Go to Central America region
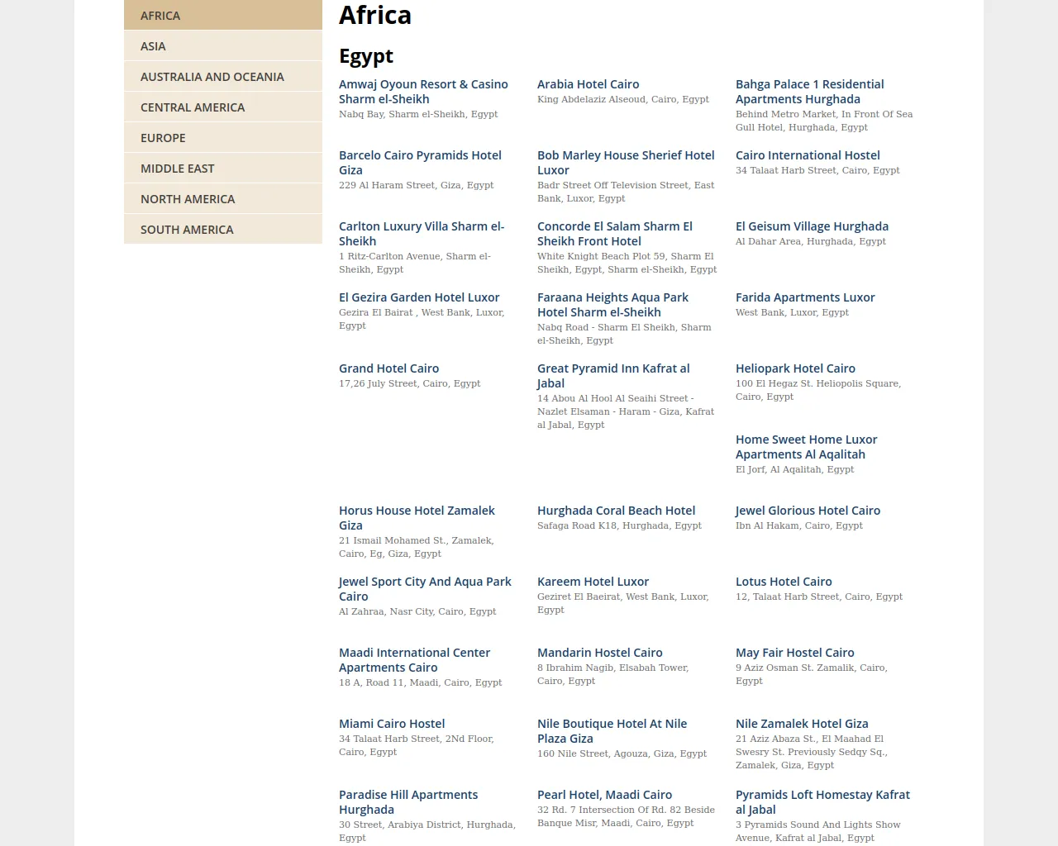Viewport: 1058px width, 846px height. click(223, 107)
